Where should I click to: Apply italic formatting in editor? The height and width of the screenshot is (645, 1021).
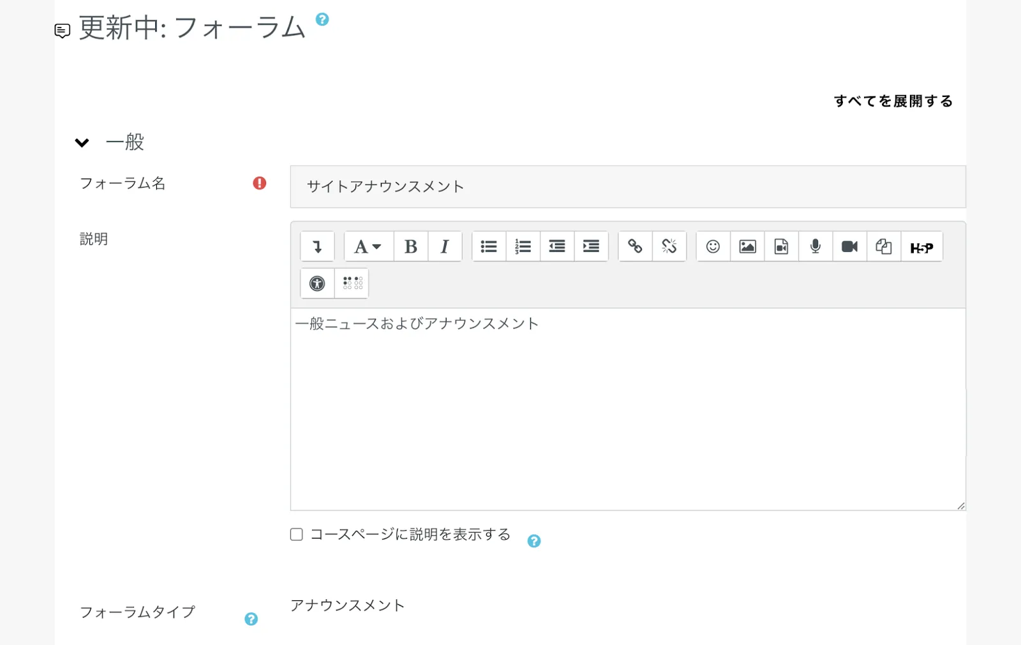click(445, 247)
